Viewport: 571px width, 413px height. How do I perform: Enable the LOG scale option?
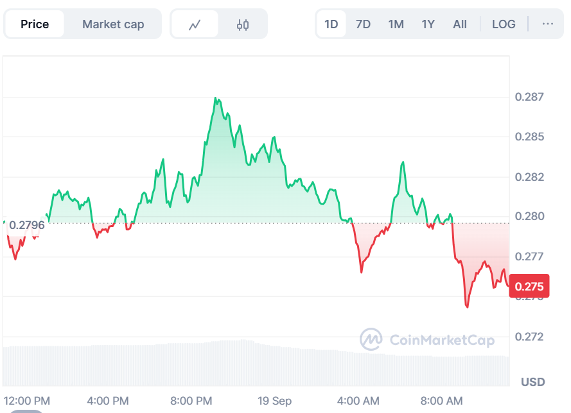[x=504, y=24]
